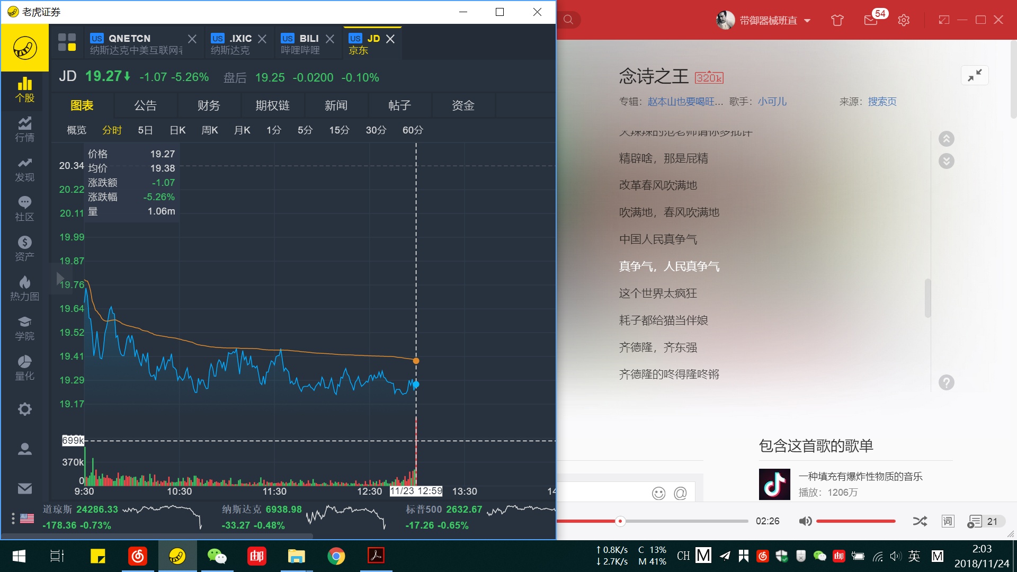Open the 热力图 heatmap sidebar icon
Viewport: 1017px width, 572px height.
(24, 289)
